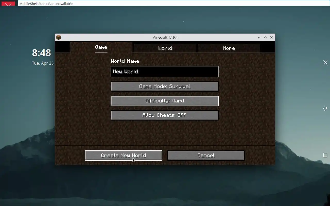Viewport: 330px width, 206px height.
Task: Click the World Name input field
Action: click(165, 72)
